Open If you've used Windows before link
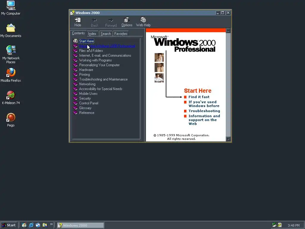 tap(204, 104)
